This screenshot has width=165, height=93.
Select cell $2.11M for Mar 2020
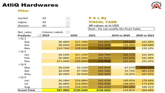coord(79,68)
